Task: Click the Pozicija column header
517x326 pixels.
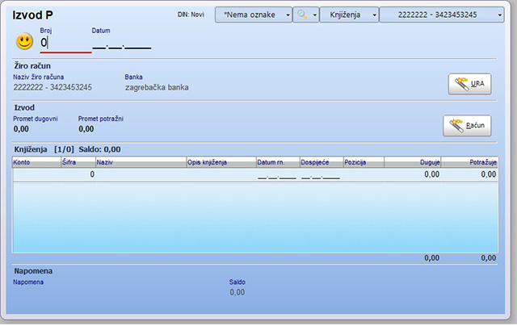Action: [364, 162]
